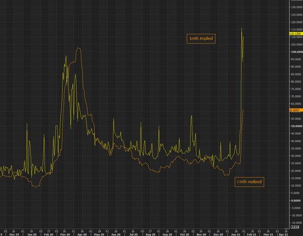Click the Dec 20 label on time axis

[219, 234]
